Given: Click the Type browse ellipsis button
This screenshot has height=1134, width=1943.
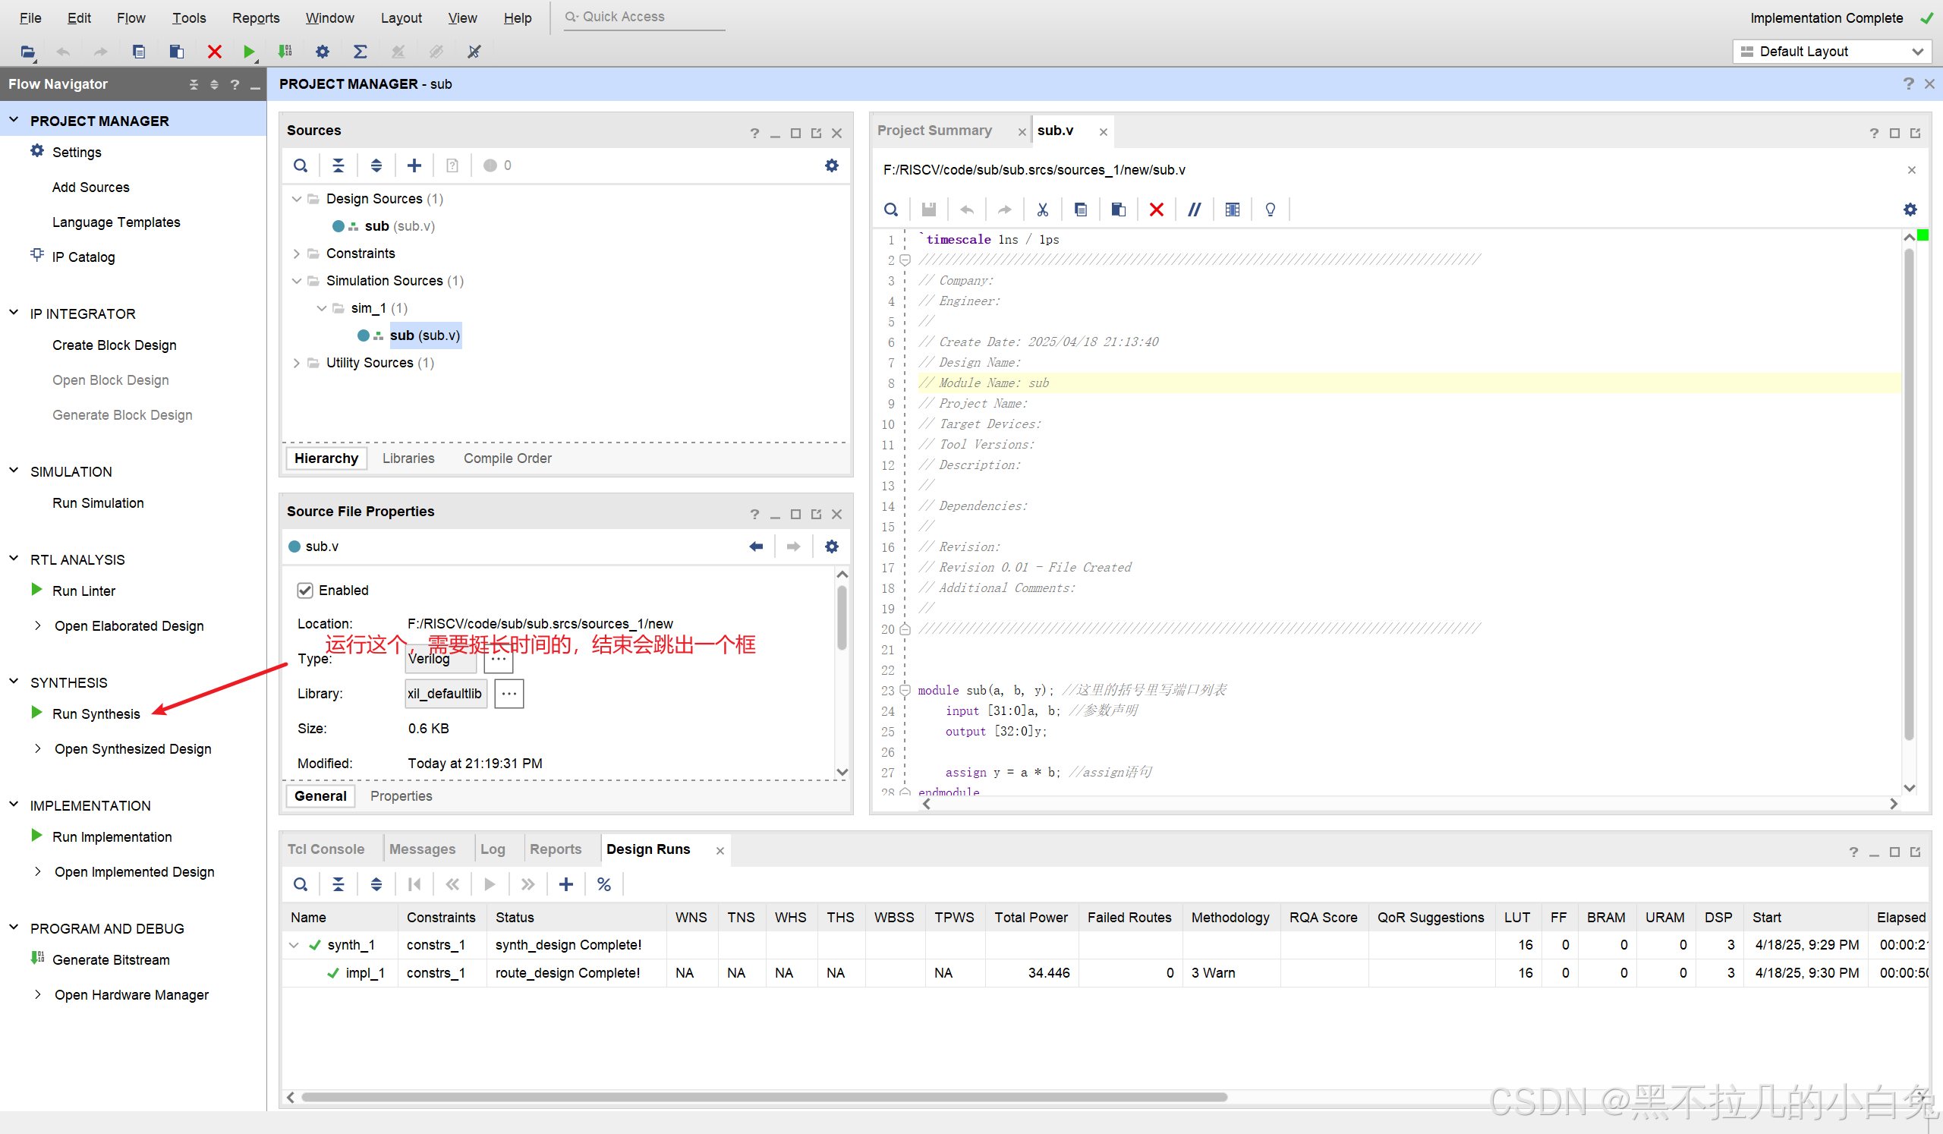Looking at the screenshot, I should (x=499, y=658).
